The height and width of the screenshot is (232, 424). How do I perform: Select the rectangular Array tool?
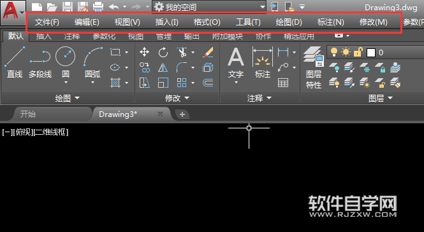[x=182, y=83]
